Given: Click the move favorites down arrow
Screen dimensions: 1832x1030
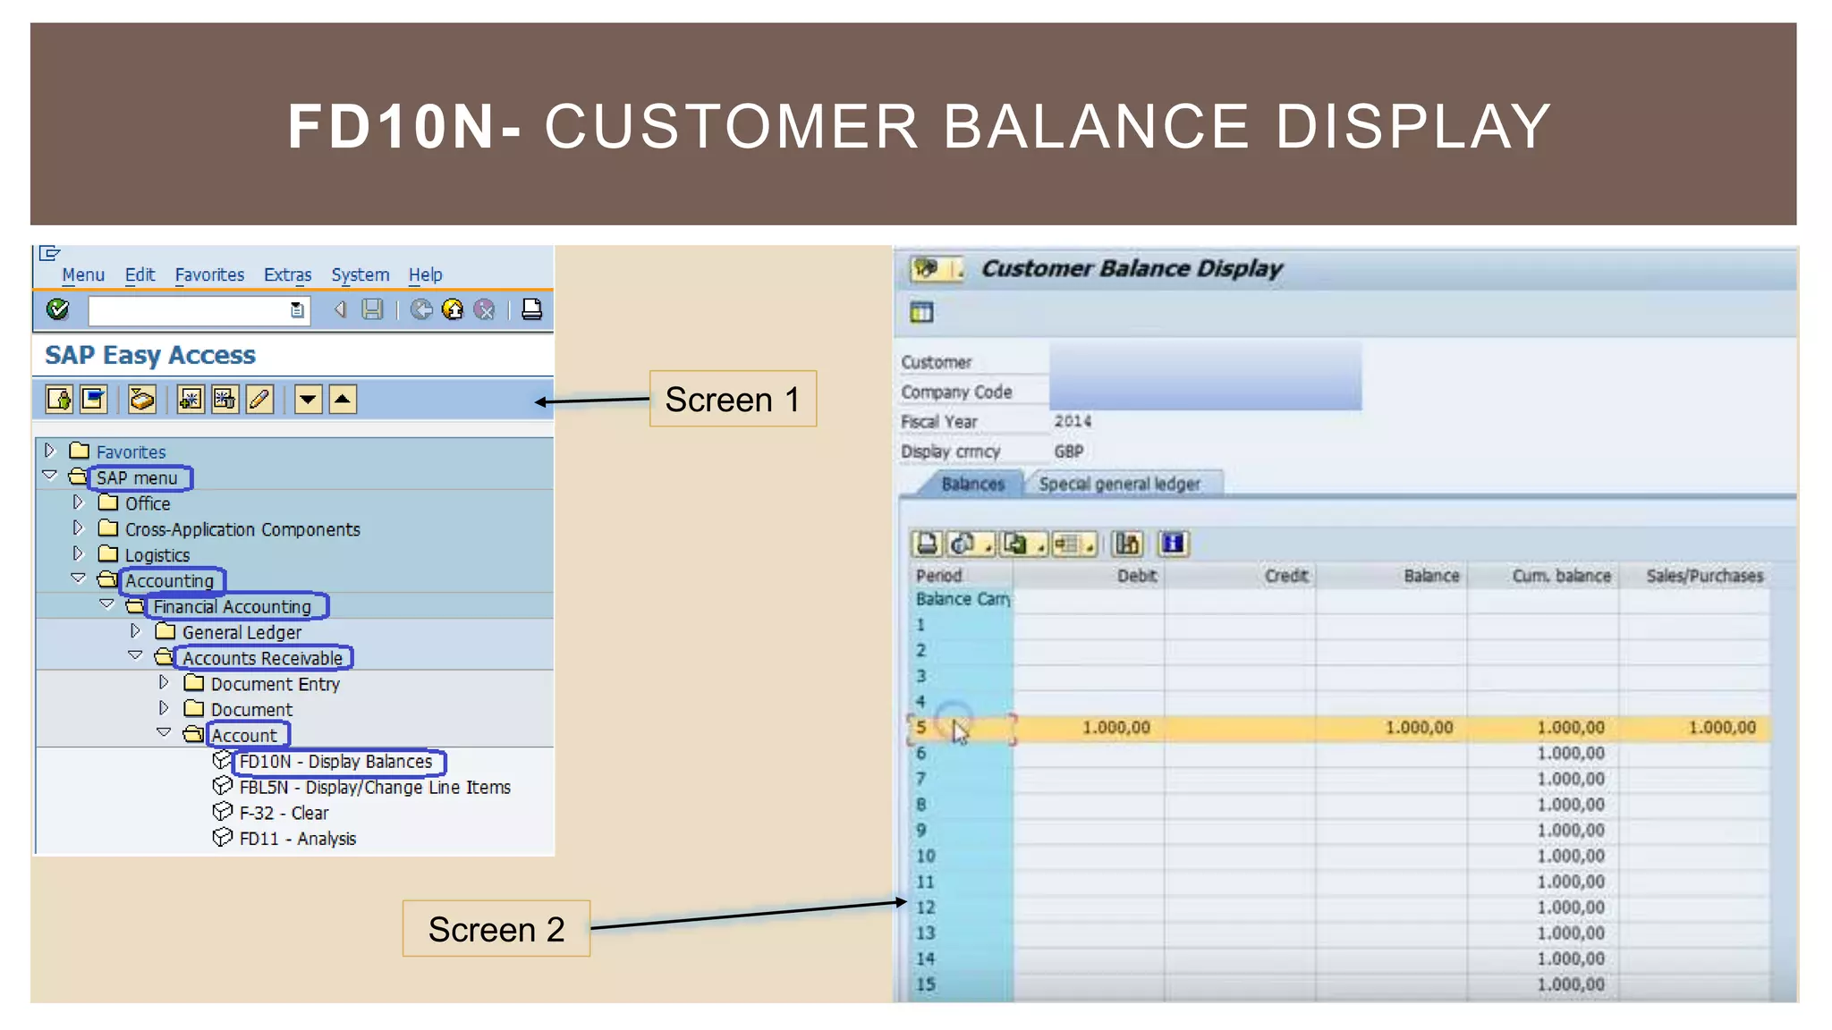Looking at the screenshot, I should [308, 399].
